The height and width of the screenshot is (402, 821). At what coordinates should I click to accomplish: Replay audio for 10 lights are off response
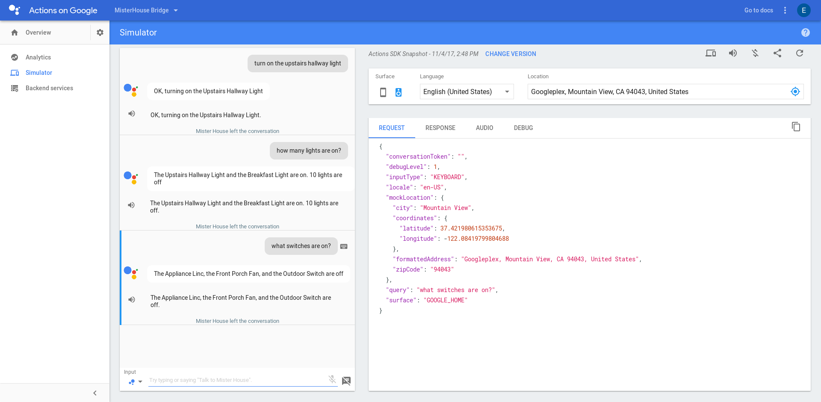click(x=132, y=205)
